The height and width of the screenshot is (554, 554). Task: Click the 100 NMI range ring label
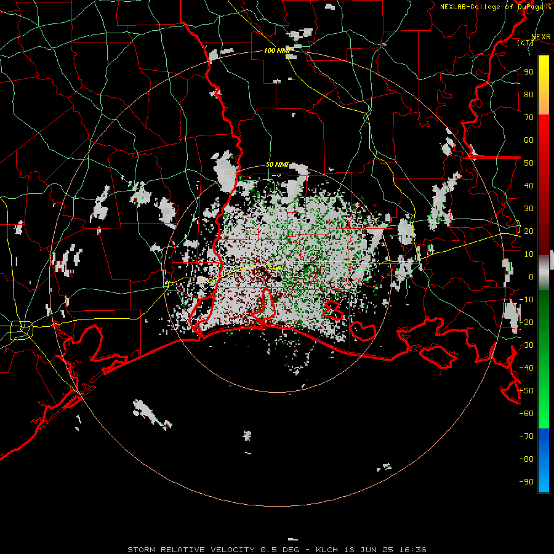tap(277, 50)
